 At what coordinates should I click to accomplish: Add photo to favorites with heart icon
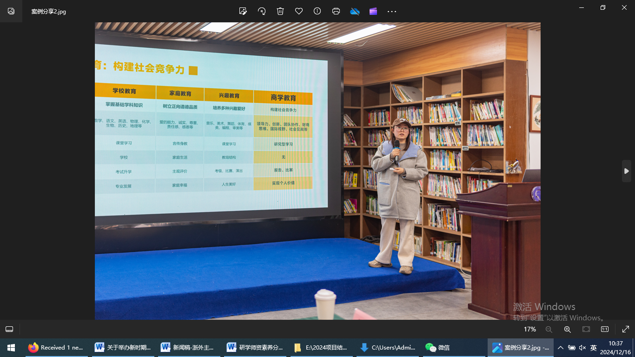[x=299, y=11]
